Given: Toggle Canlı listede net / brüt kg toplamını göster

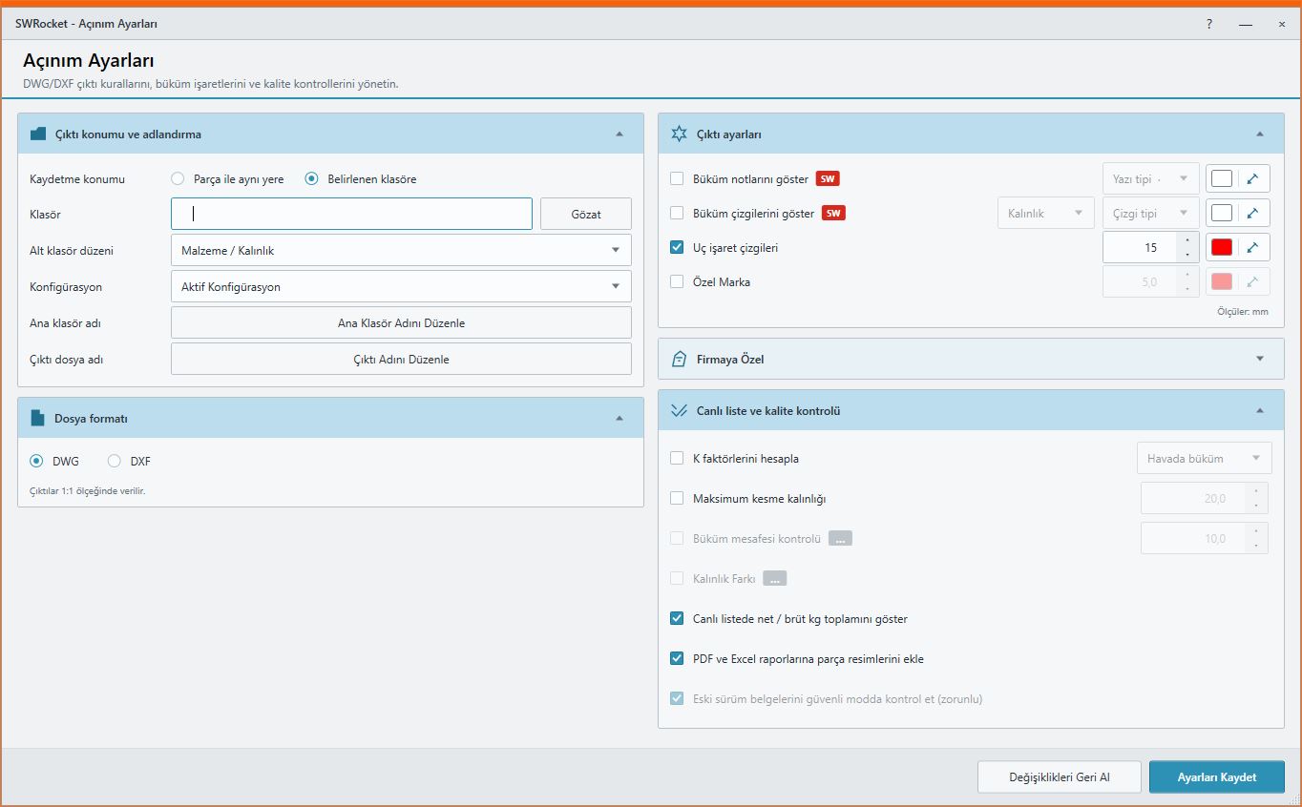Looking at the screenshot, I should point(677,618).
